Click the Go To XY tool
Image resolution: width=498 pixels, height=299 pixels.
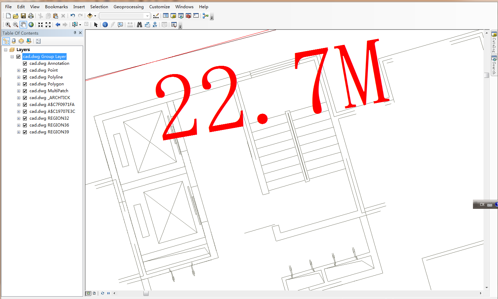click(155, 25)
